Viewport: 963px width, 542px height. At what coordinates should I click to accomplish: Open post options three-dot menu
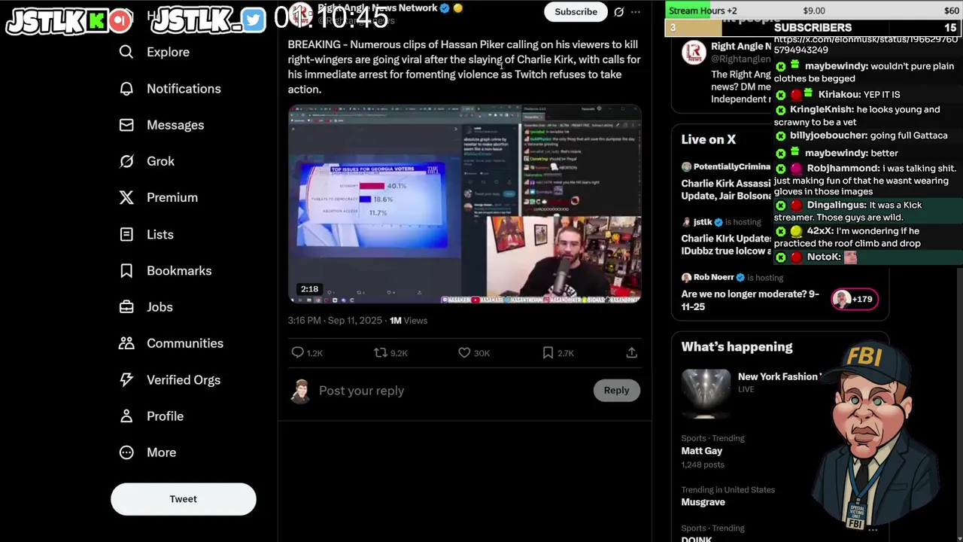pyautogui.click(x=636, y=11)
